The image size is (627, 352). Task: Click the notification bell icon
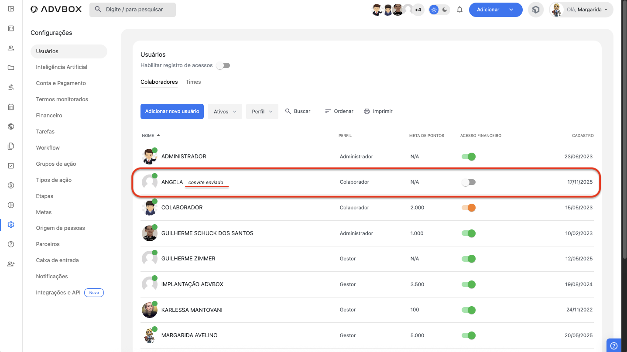(x=459, y=10)
